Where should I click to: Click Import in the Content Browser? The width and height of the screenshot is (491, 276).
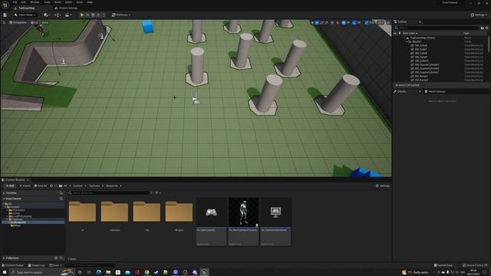click(x=25, y=186)
